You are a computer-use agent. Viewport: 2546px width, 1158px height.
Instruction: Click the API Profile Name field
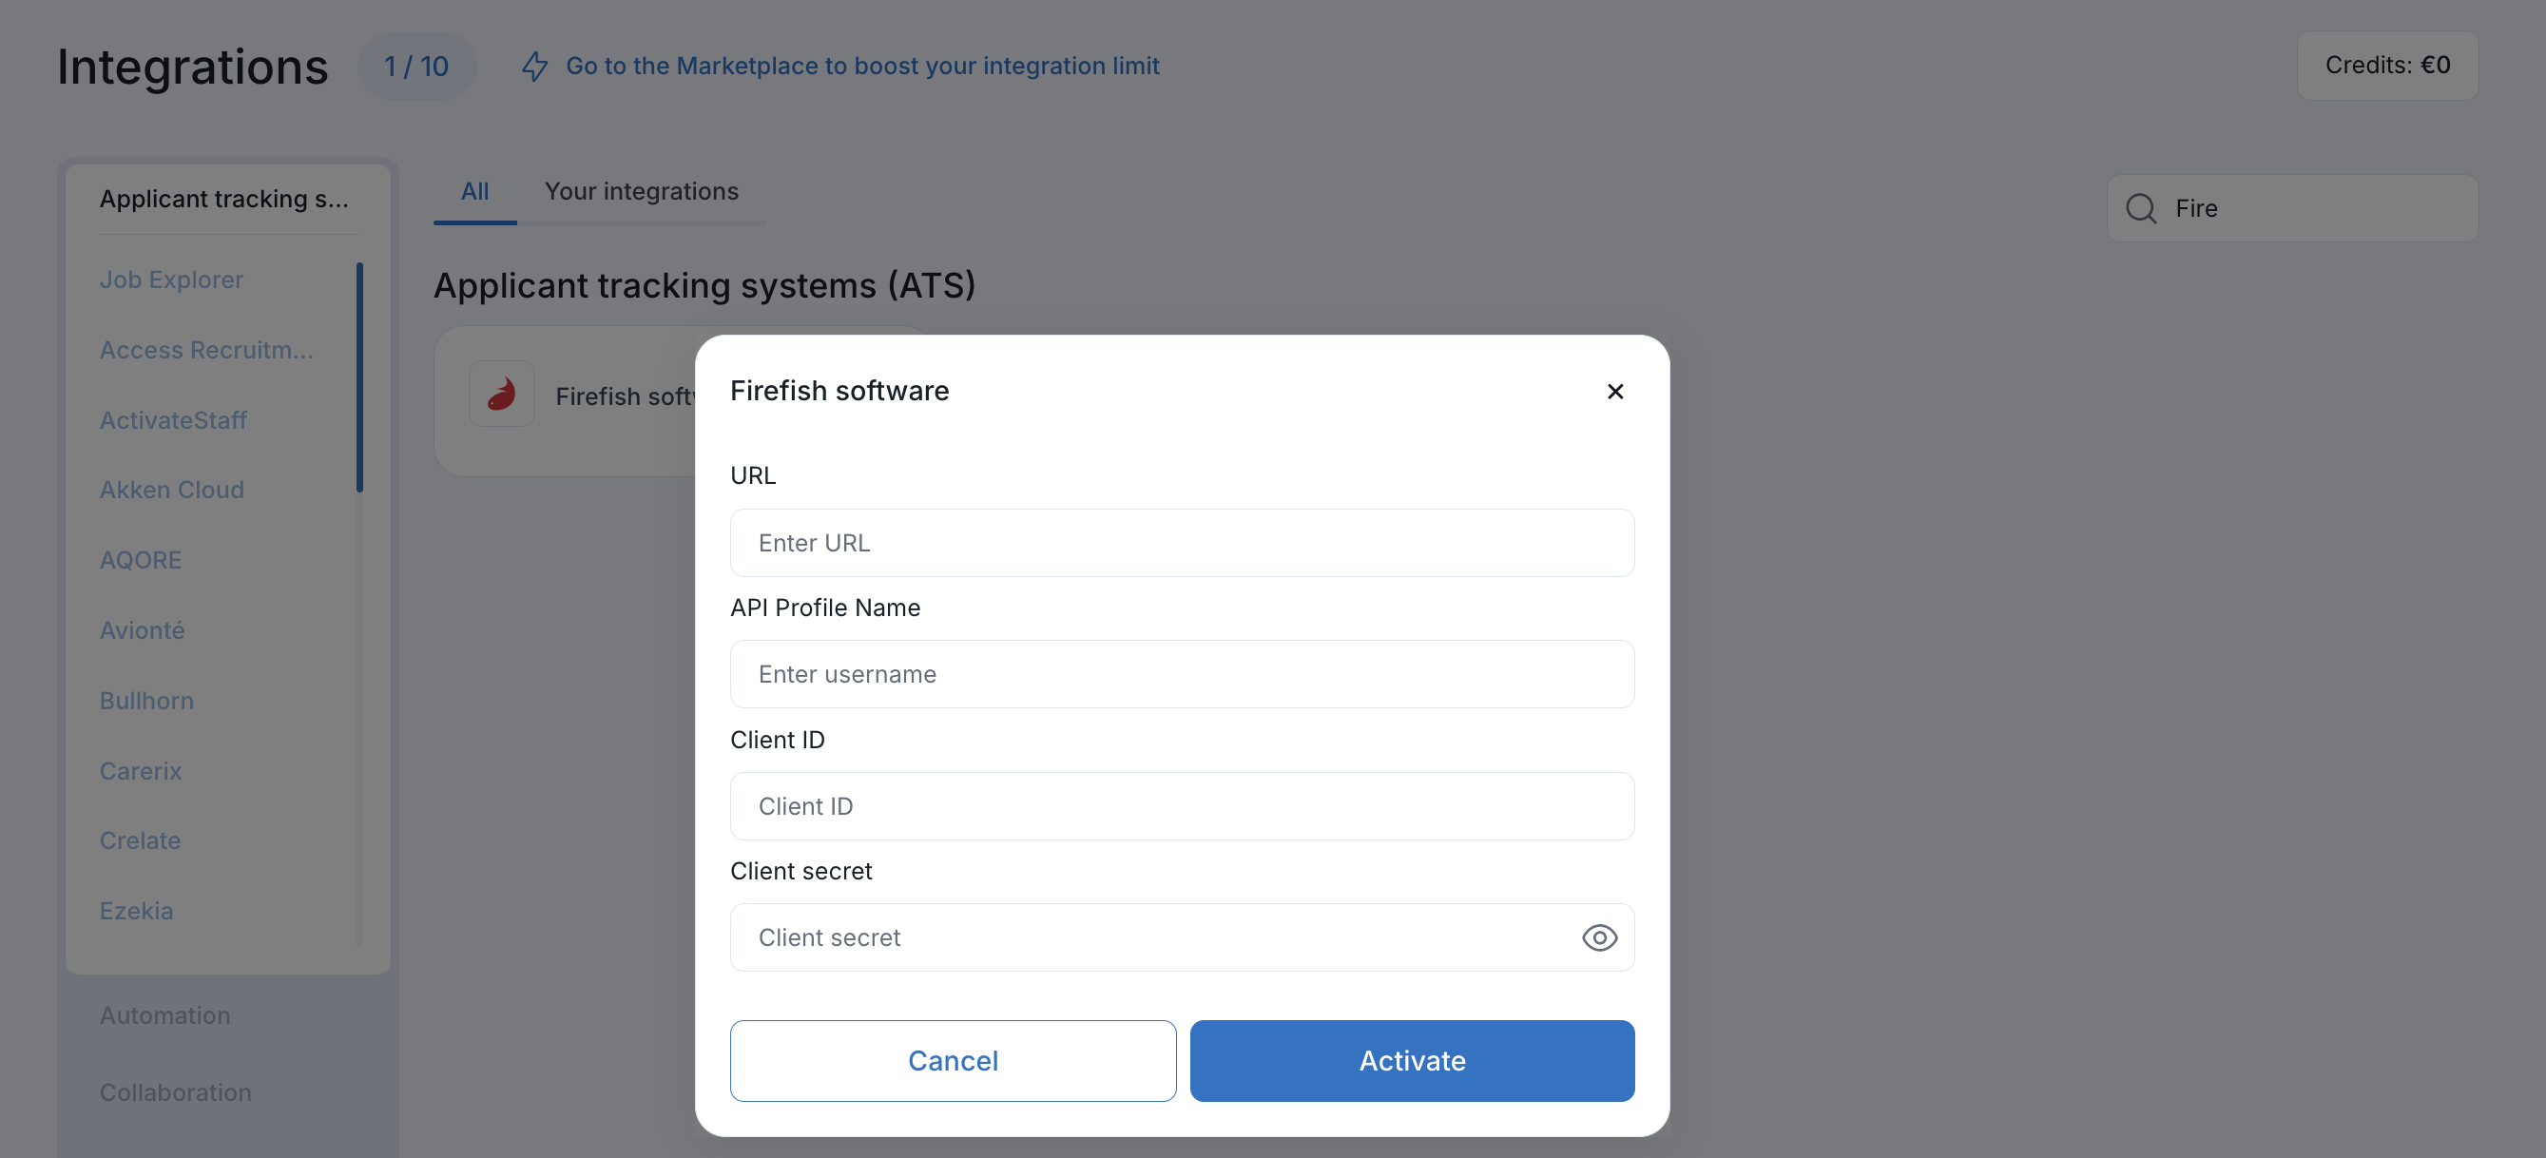(x=1182, y=674)
